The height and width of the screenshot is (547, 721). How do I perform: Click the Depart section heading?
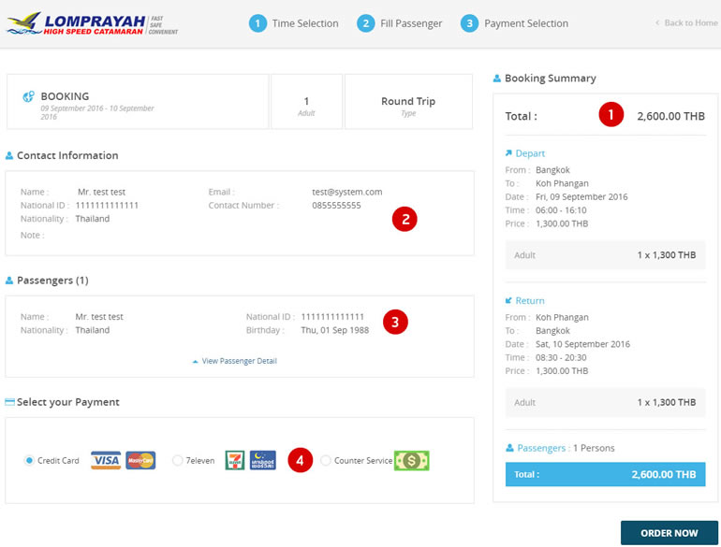pos(529,153)
